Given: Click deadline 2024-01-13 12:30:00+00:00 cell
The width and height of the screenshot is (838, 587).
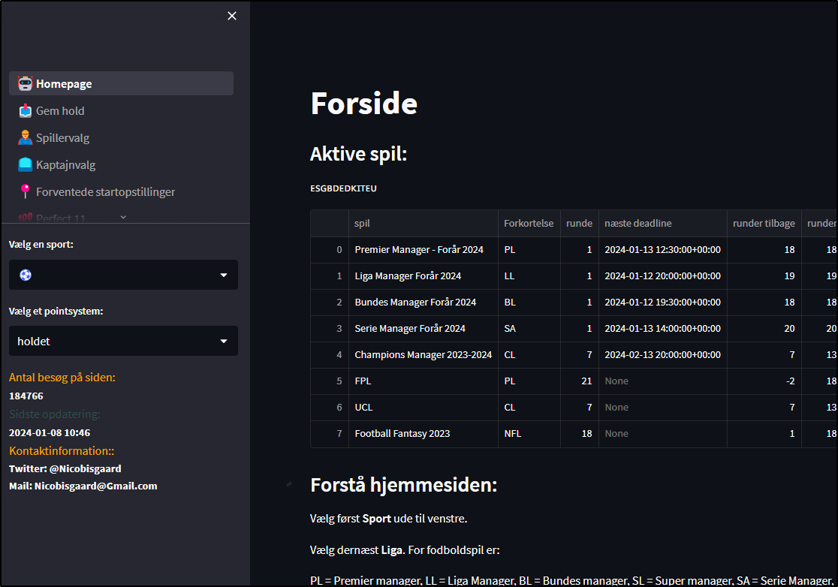Looking at the screenshot, I should click(663, 250).
